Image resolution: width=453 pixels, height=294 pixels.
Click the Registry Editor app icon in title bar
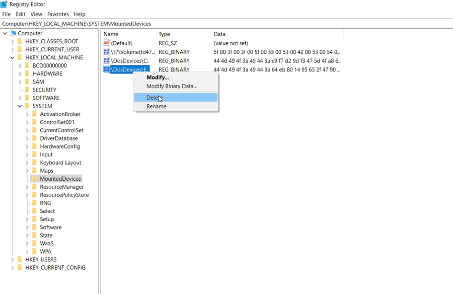click(4, 5)
